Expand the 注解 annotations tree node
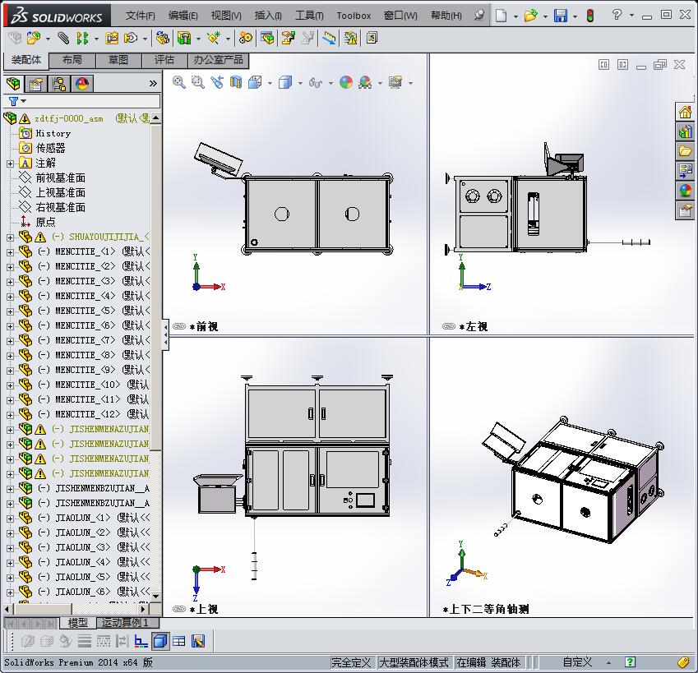This screenshot has width=698, height=673. 10,164
